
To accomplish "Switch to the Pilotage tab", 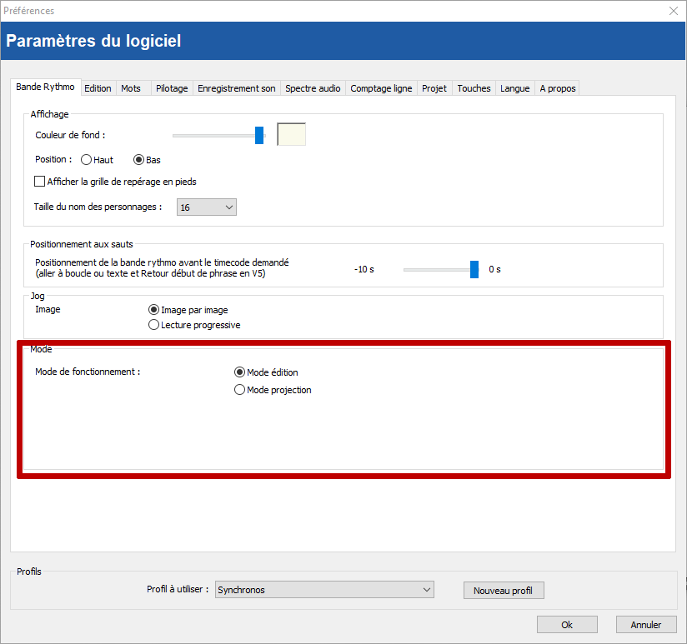I will tap(172, 88).
